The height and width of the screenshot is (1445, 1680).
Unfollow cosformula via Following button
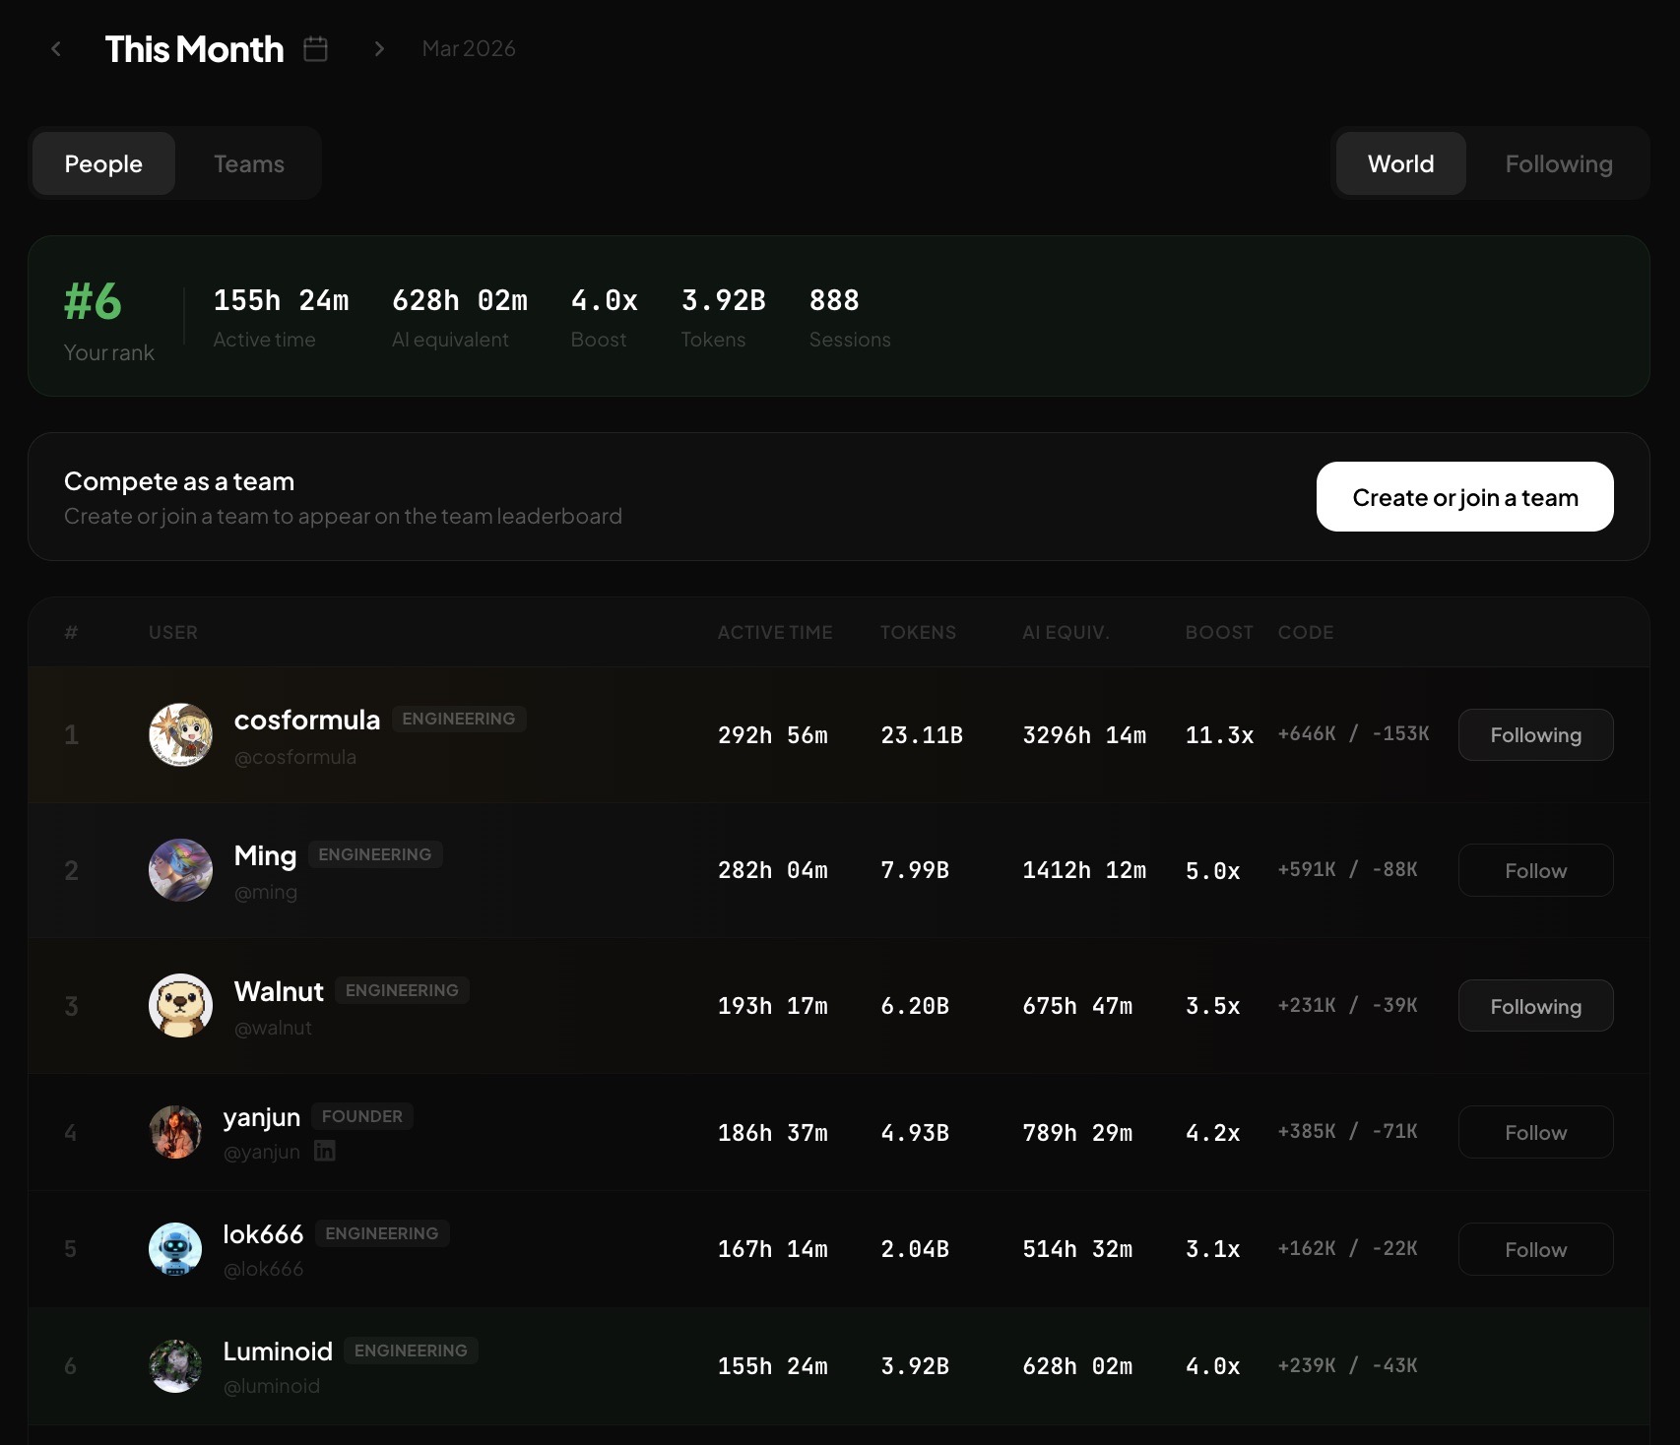click(x=1535, y=735)
